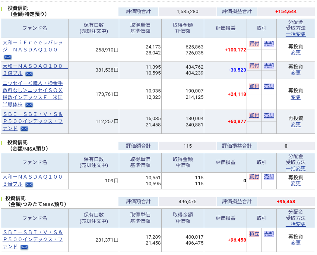Click 買付 for SBI・V・S&P500 in 特定預り
This screenshot has height=255, width=317.
254,115
